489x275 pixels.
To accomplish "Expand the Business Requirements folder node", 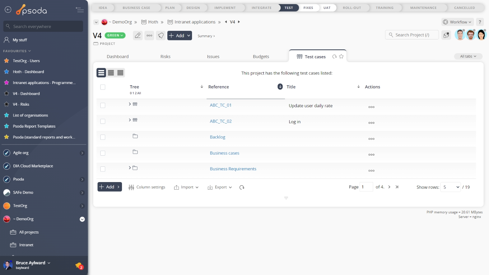I will pyautogui.click(x=130, y=168).
